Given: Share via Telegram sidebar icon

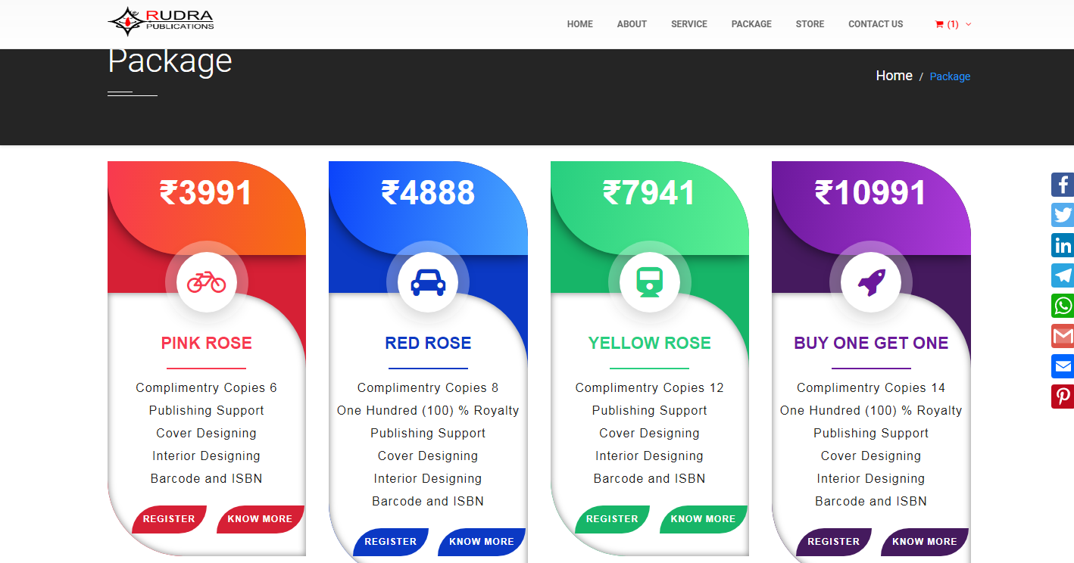Looking at the screenshot, I should (x=1063, y=275).
